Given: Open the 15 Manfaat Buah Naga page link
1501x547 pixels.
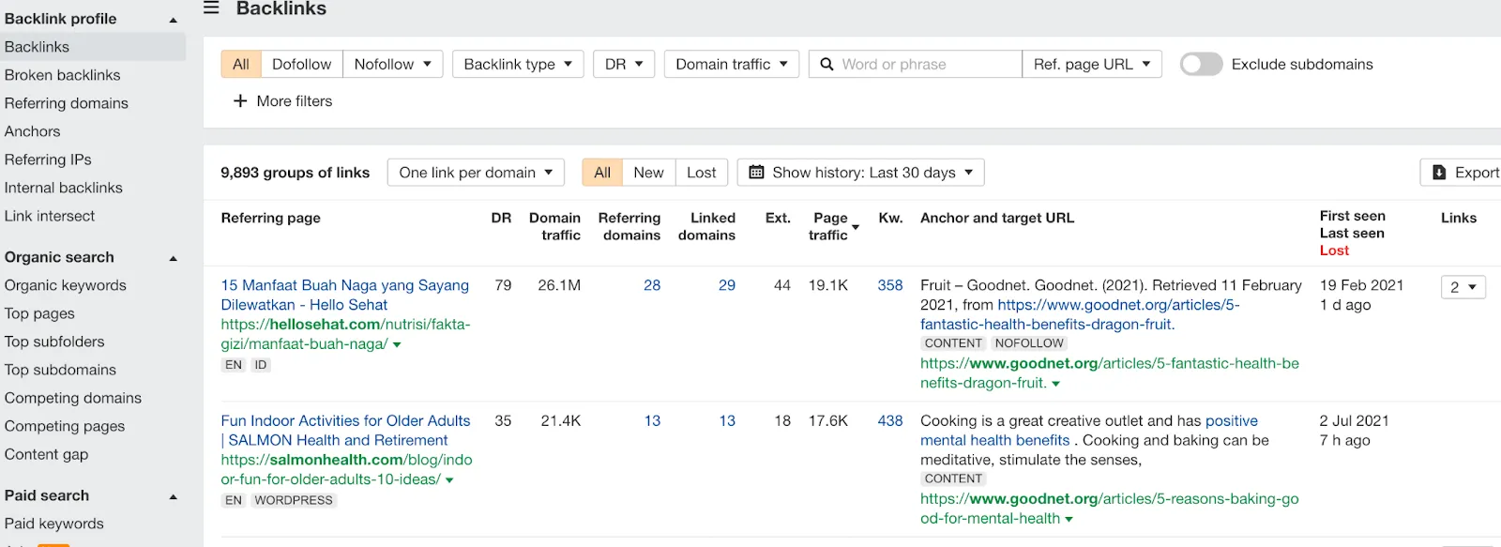Looking at the screenshot, I should pyautogui.click(x=344, y=295).
